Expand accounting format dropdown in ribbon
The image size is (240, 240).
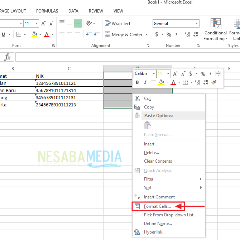(162, 34)
